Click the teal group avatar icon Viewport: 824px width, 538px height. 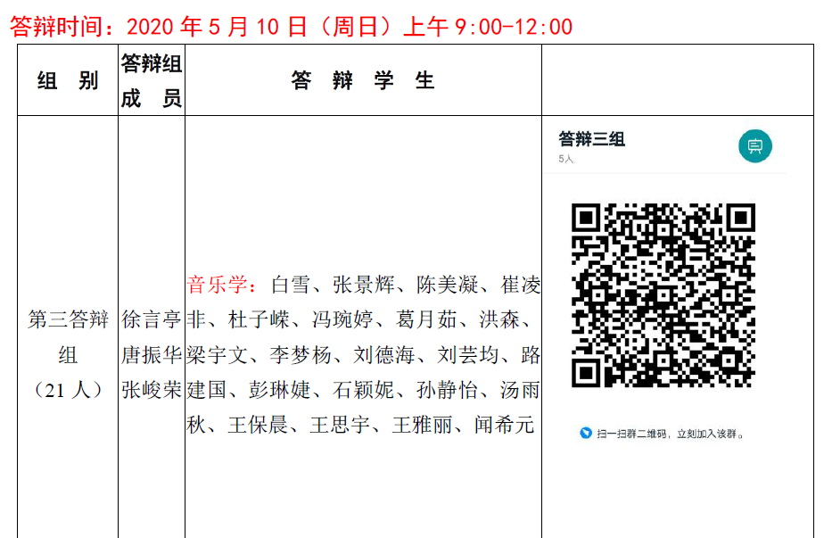tap(754, 146)
